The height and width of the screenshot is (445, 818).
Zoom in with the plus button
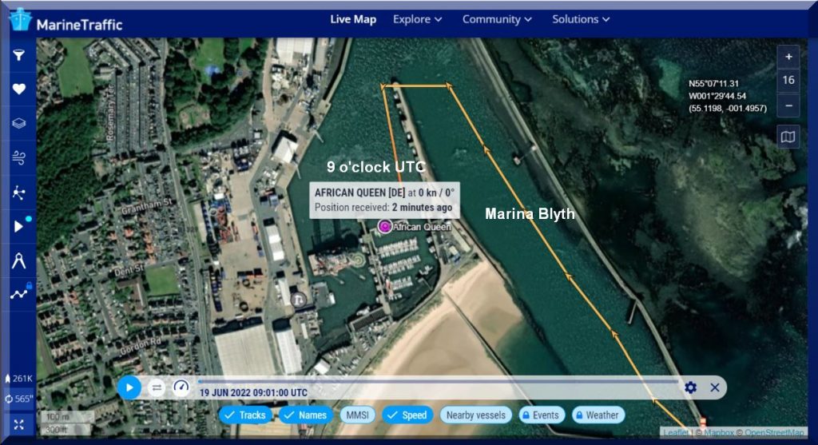(788, 57)
